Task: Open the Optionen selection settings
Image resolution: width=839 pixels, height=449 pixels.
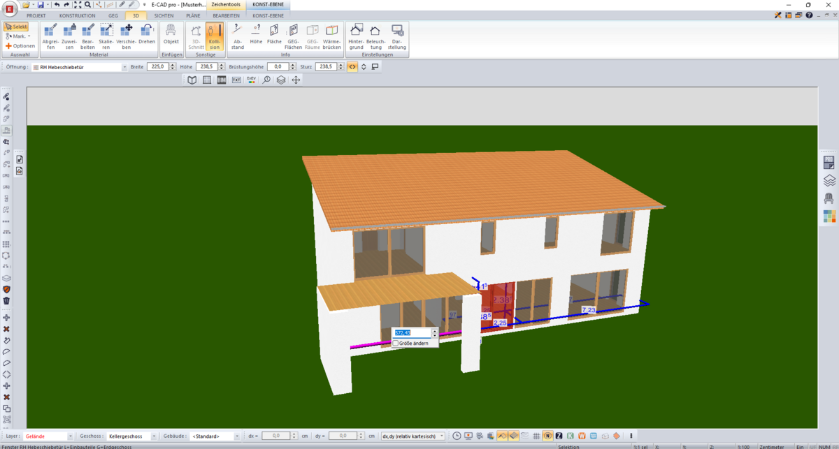Action: [x=20, y=46]
